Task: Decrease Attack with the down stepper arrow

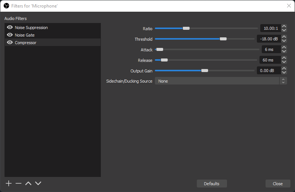Action: tap(284, 51)
